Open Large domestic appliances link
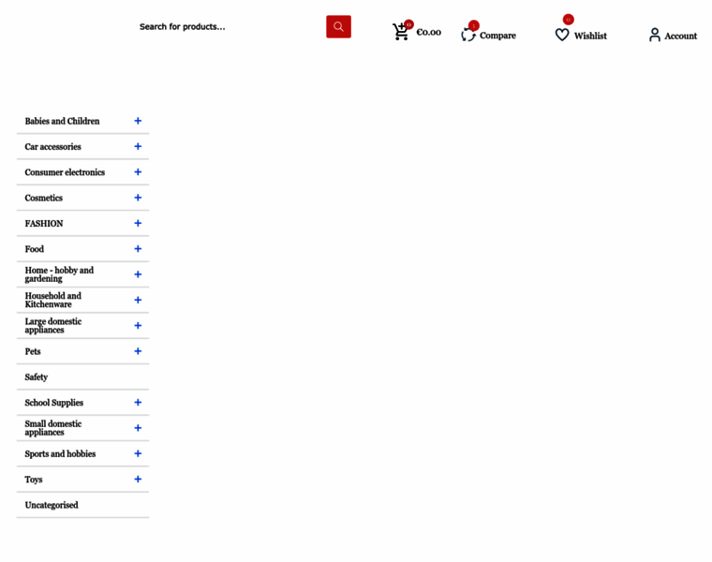712x562 pixels. [x=53, y=325]
